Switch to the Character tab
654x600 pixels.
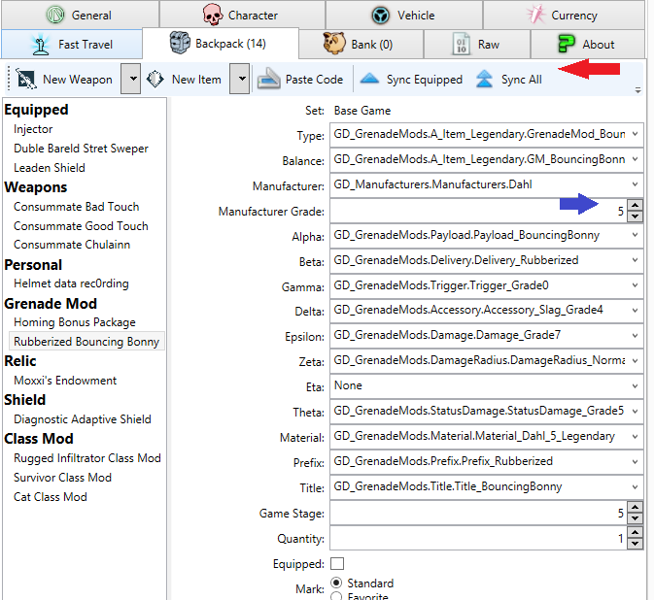pyautogui.click(x=242, y=15)
